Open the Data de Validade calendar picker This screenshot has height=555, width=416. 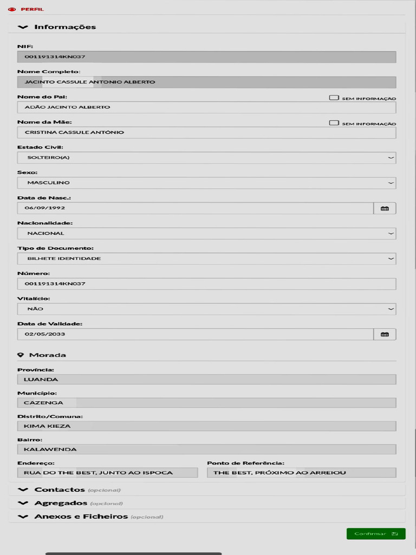(385, 334)
